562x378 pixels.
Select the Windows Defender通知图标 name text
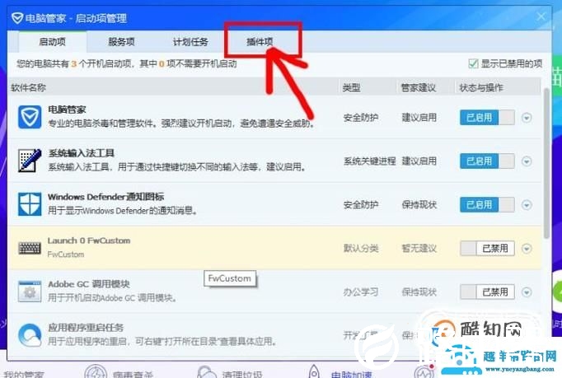coord(106,197)
